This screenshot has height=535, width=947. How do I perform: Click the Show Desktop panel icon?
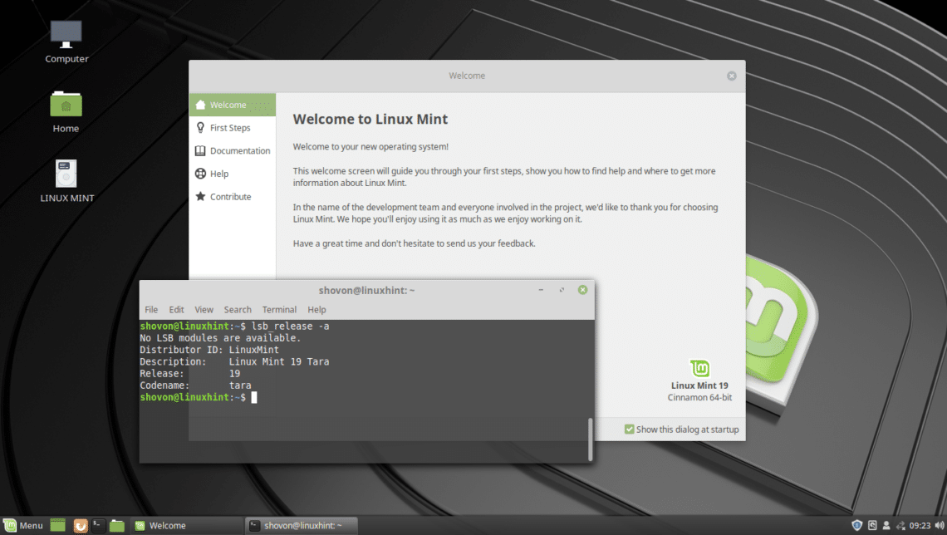point(57,525)
